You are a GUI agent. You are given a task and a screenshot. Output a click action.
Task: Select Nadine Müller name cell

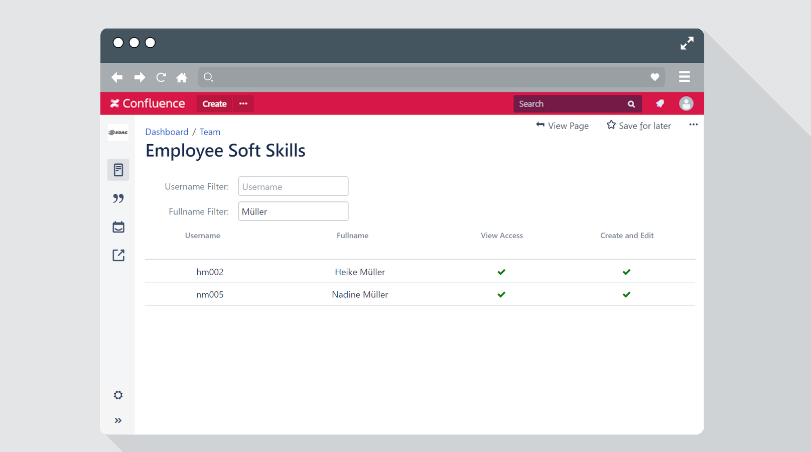[360, 295]
